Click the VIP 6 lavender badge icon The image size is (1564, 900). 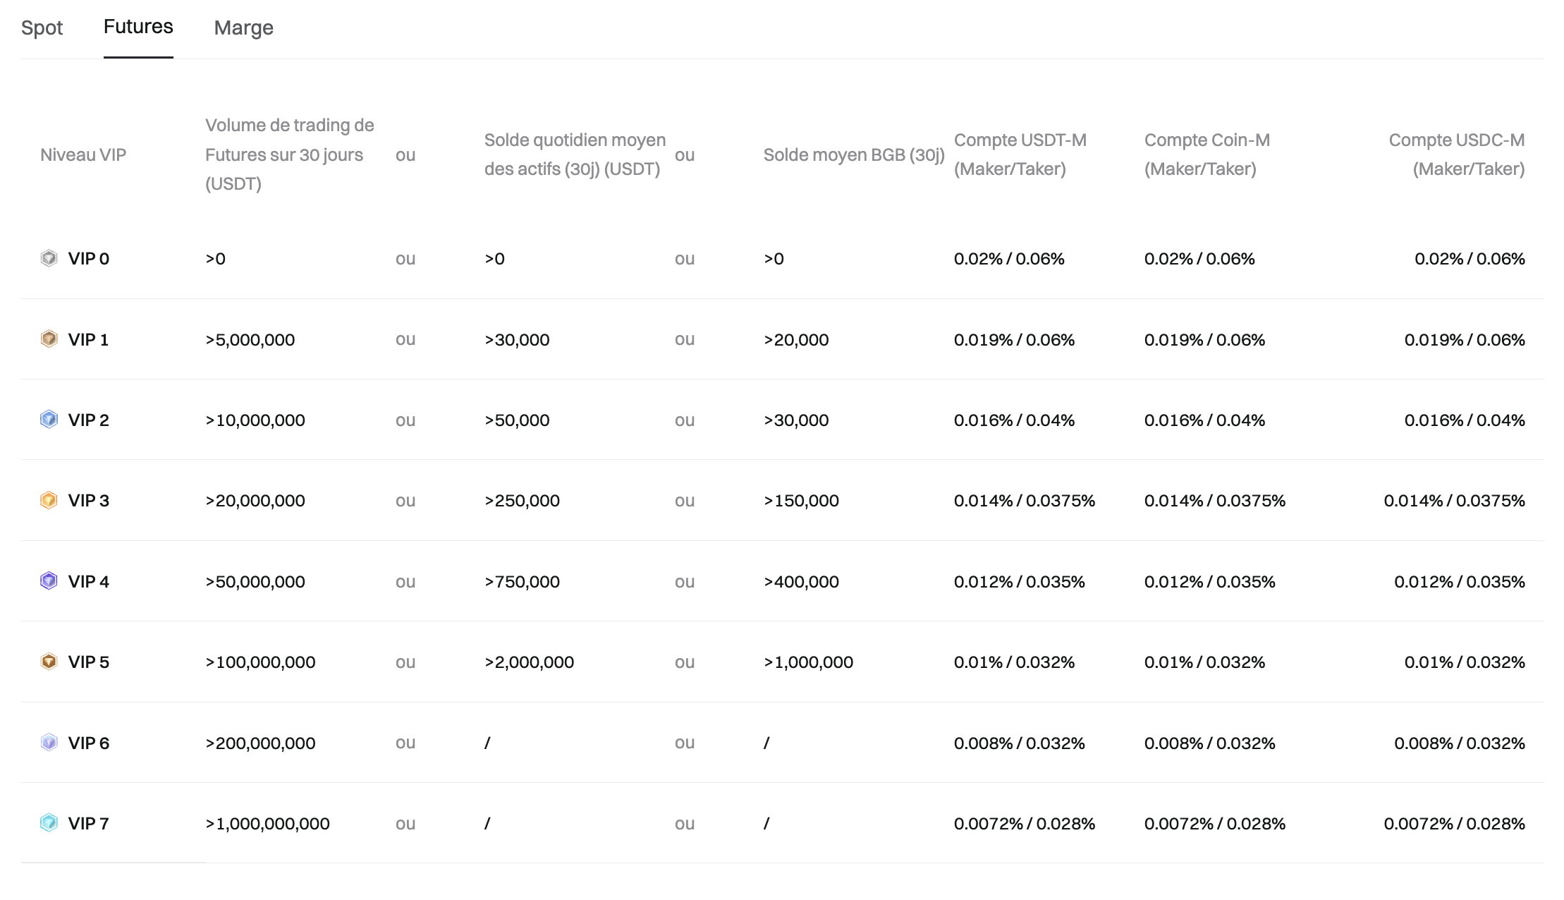(49, 743)
